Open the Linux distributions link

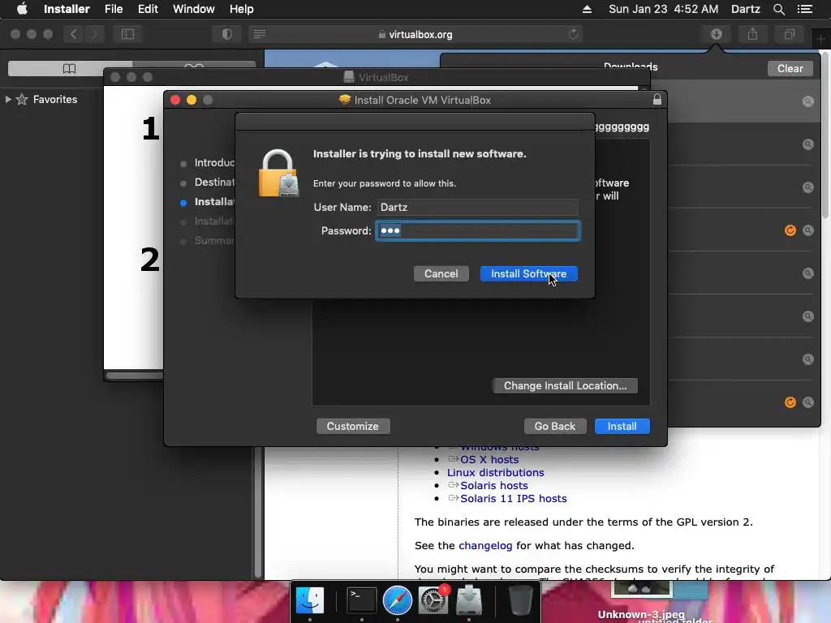coord(495,473)
